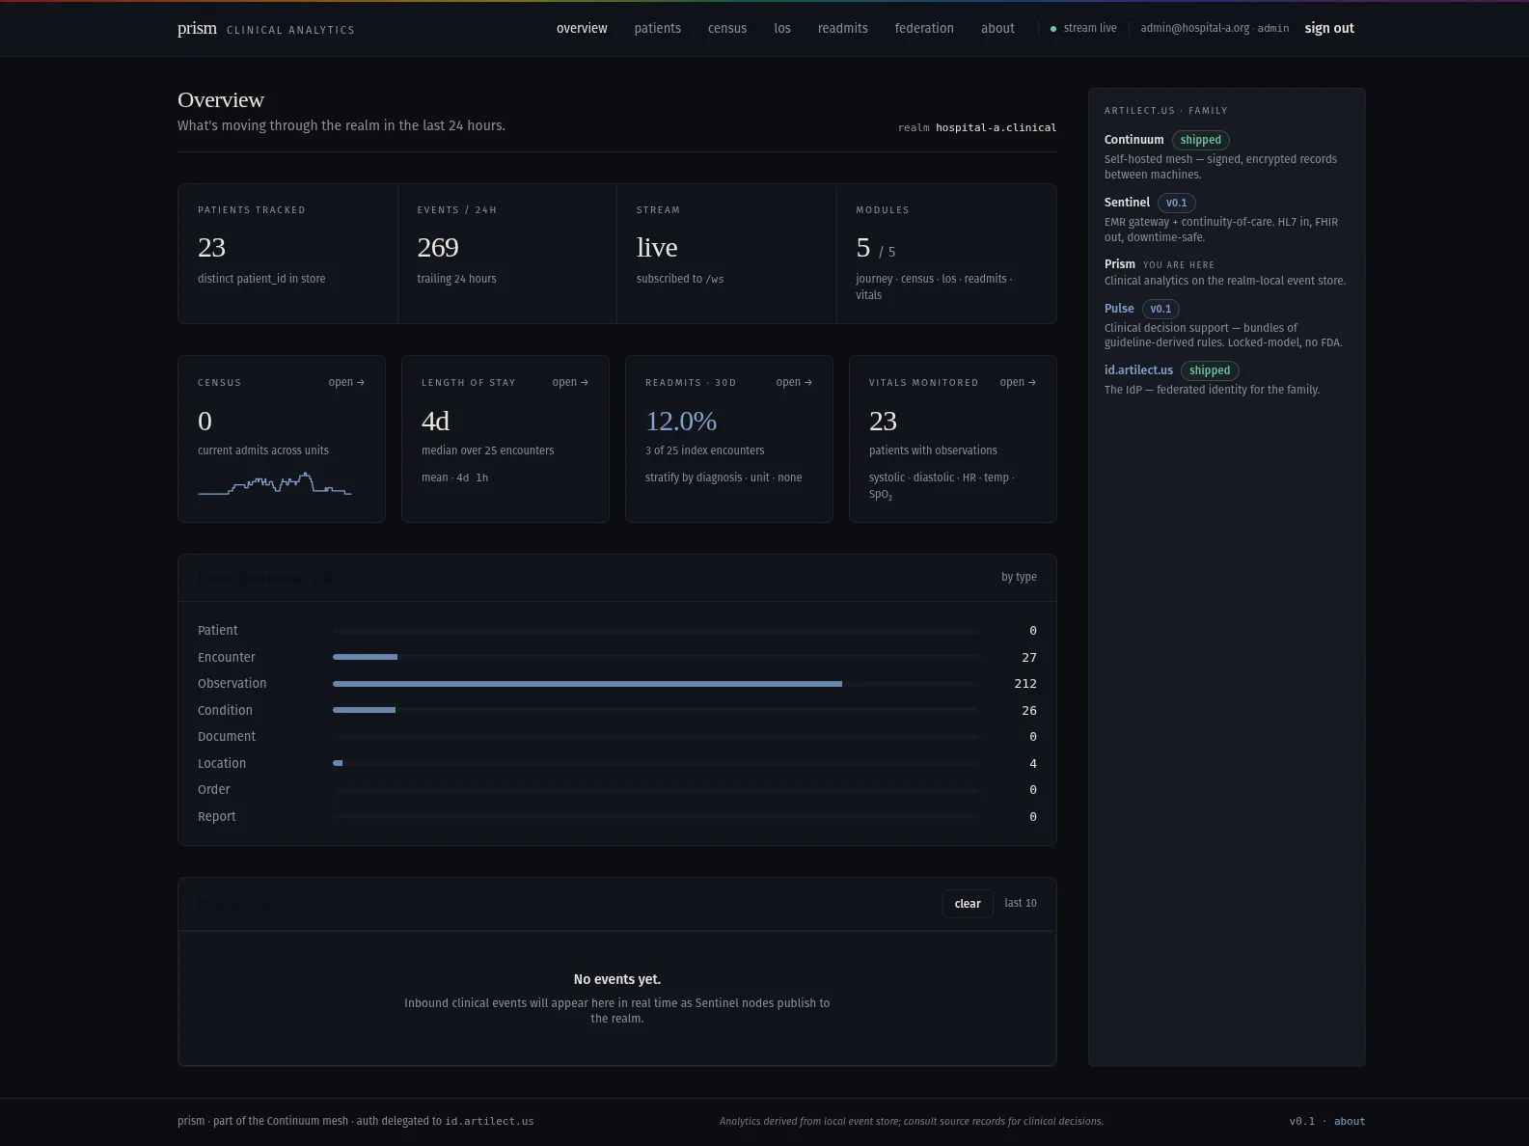
Task: Open the Length of Stay card link
Action: [x=570, y=382]
